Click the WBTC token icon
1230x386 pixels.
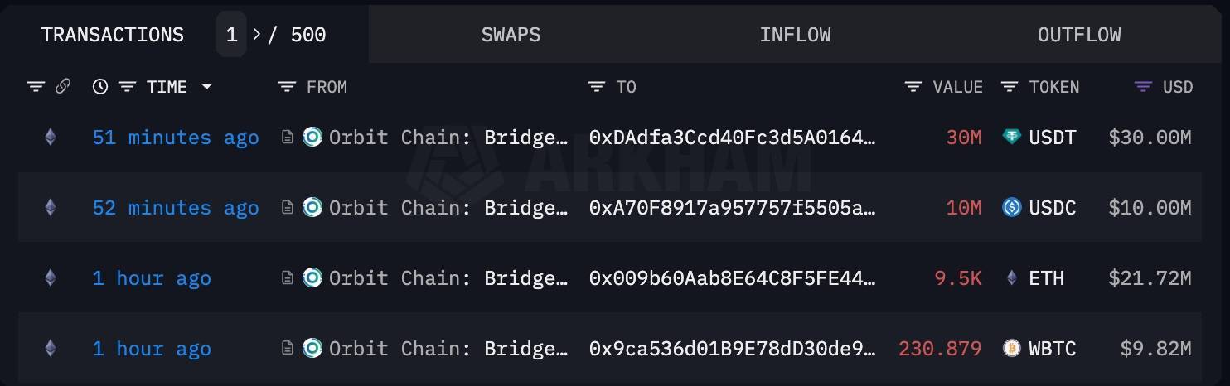(x=1011, y=349)
